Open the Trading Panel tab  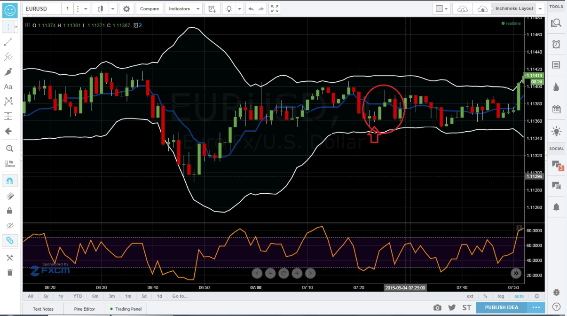coord(126,309)
